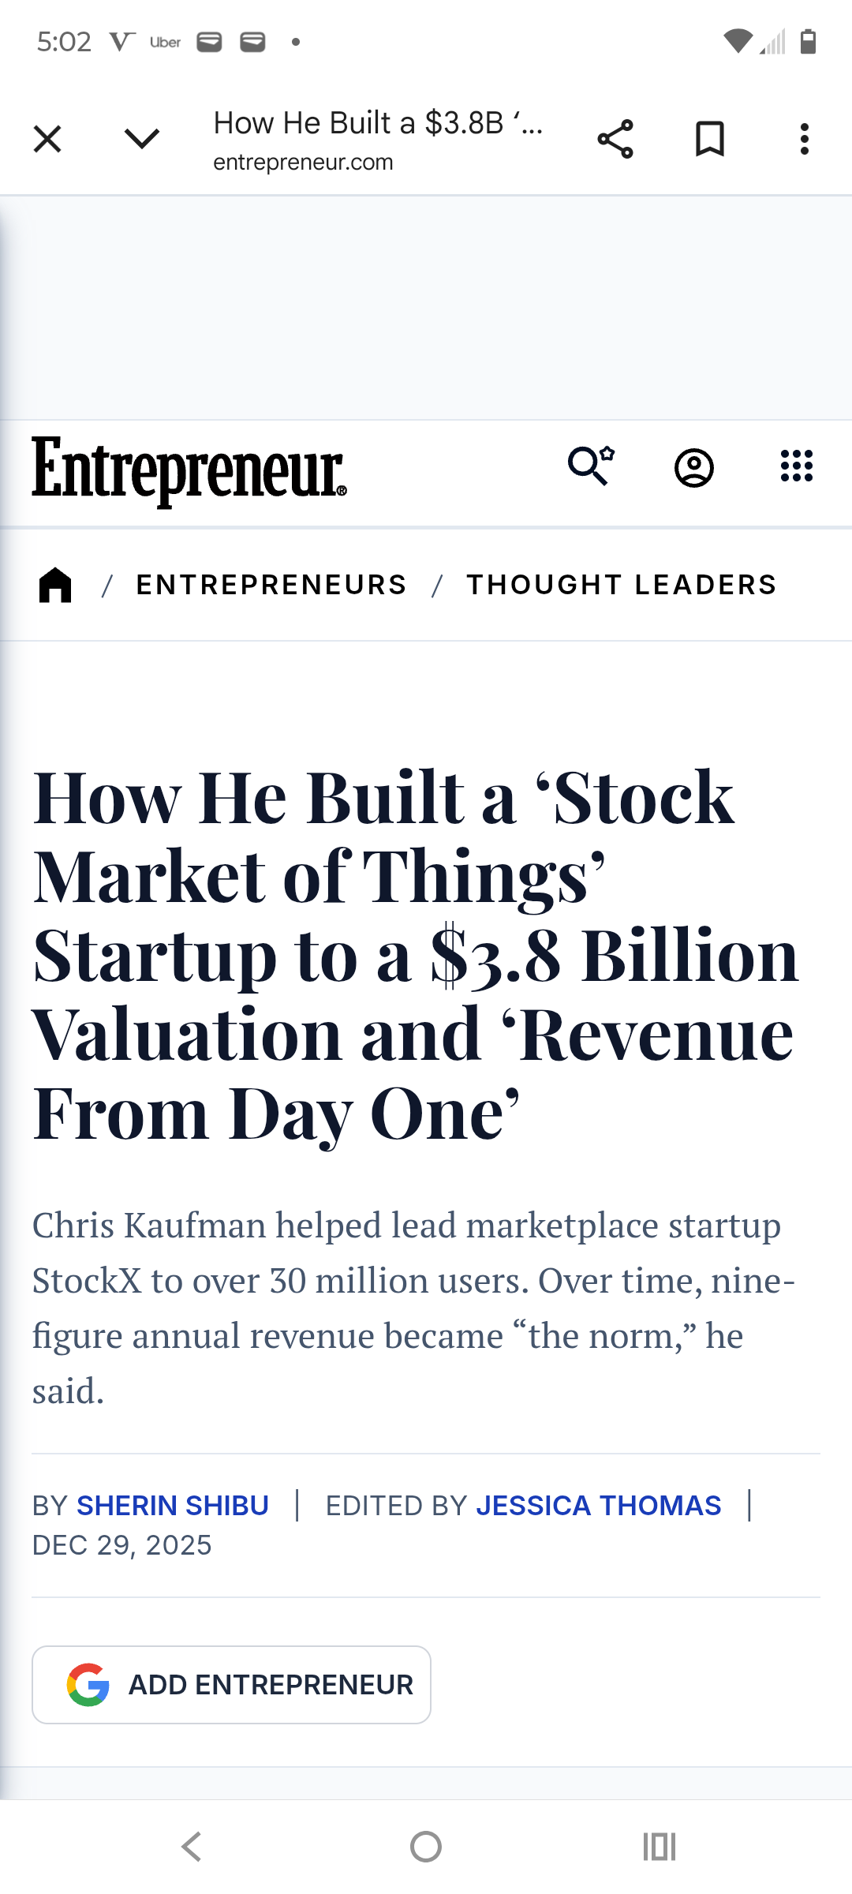Image resolution: width=852 pixels, height=1894 pixels.
Task: Tap the share icon in the toolbar
Action: tap(615, 140)
